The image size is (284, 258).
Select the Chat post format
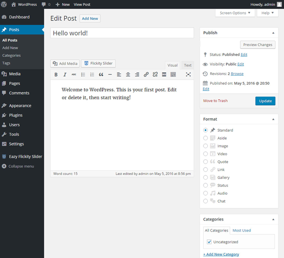[x=205, y=201]
